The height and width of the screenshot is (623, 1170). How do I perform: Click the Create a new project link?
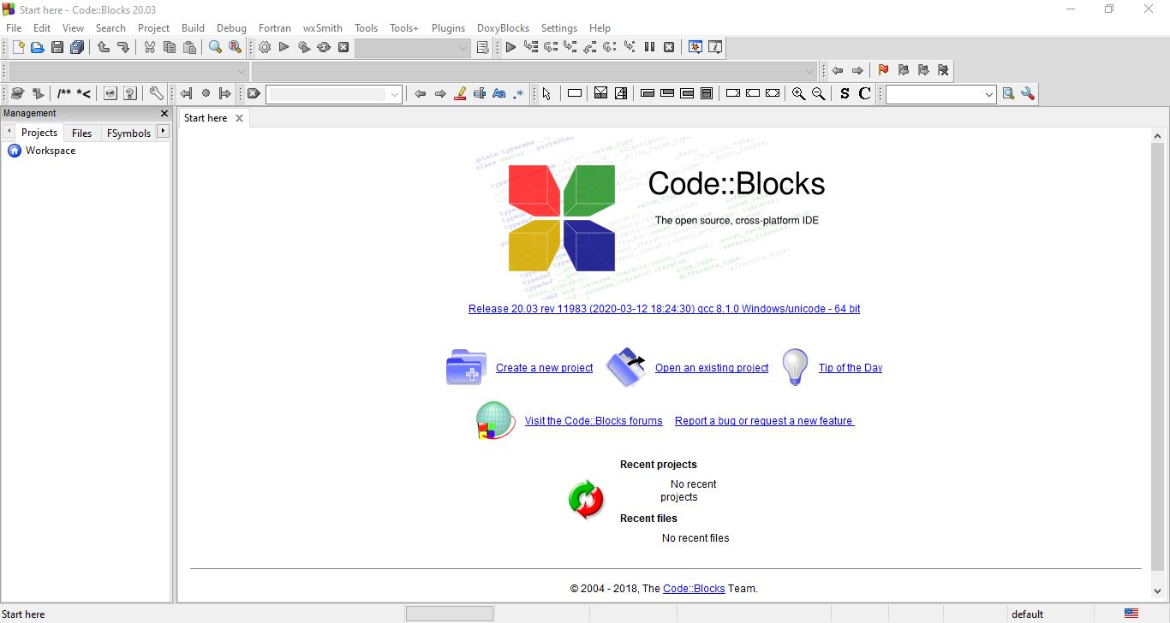click(x=545, y=368)
